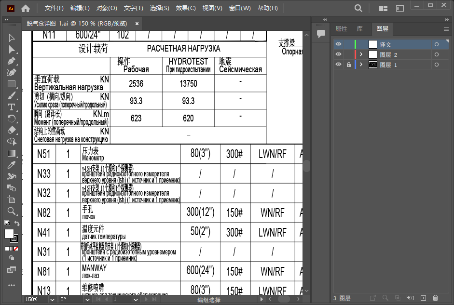This screenshot has width=454, height=305.
Task: Select the Gradient tool
Action: click(12, 153)
